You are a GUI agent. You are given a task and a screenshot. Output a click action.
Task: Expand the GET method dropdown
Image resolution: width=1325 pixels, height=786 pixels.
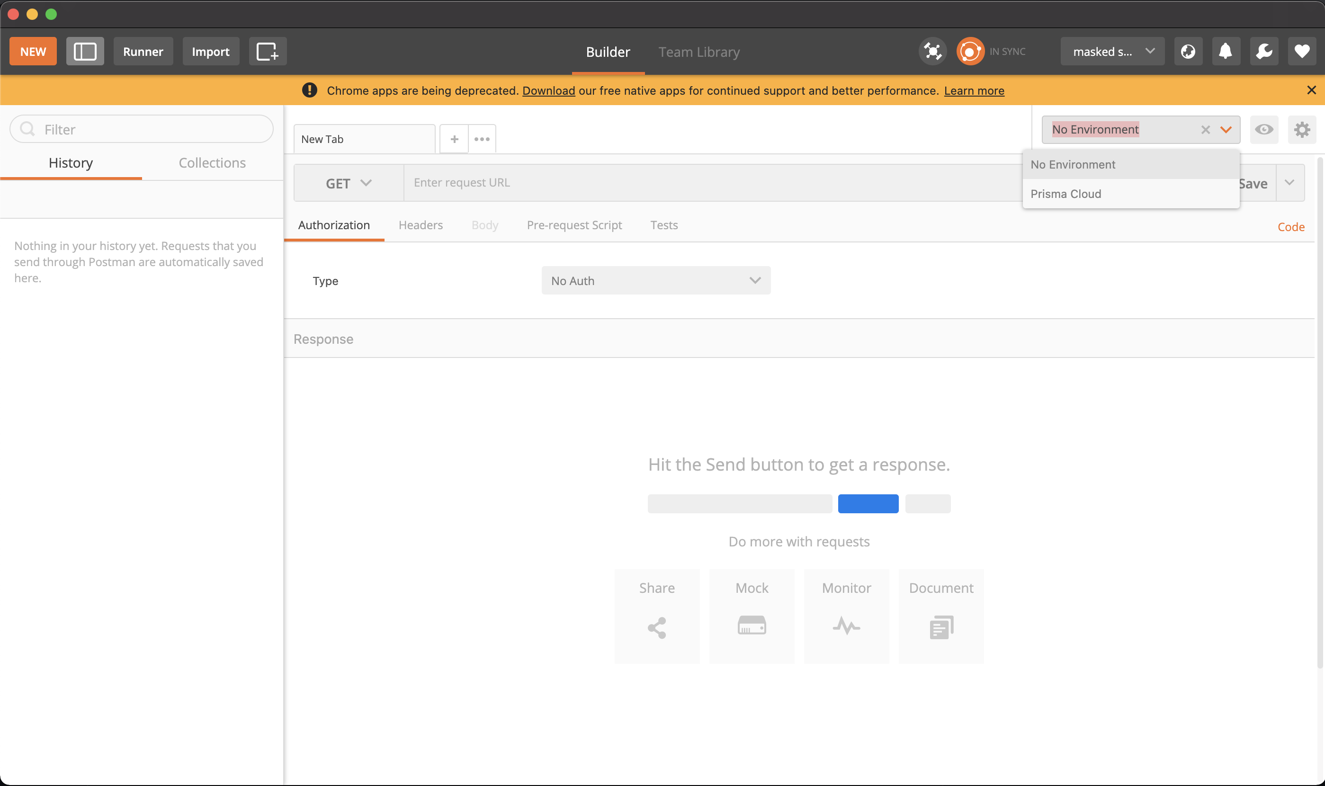point(347,182)
